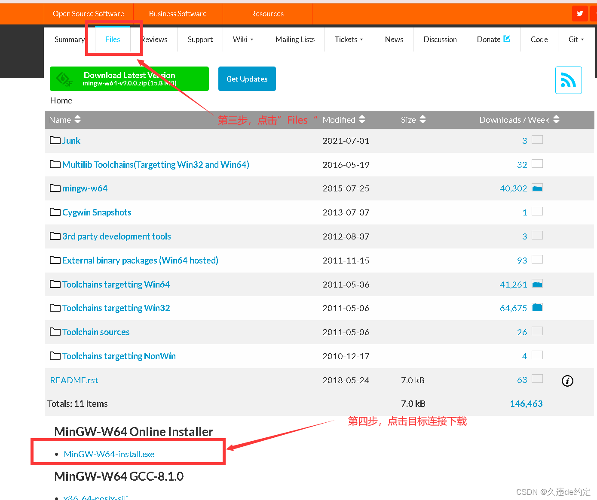This screenshot has width=597, height=500.
Task: Sort file list by Size
Action: 413,120
